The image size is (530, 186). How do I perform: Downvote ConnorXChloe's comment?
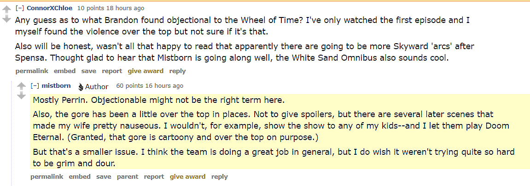[x=6, y=19]
